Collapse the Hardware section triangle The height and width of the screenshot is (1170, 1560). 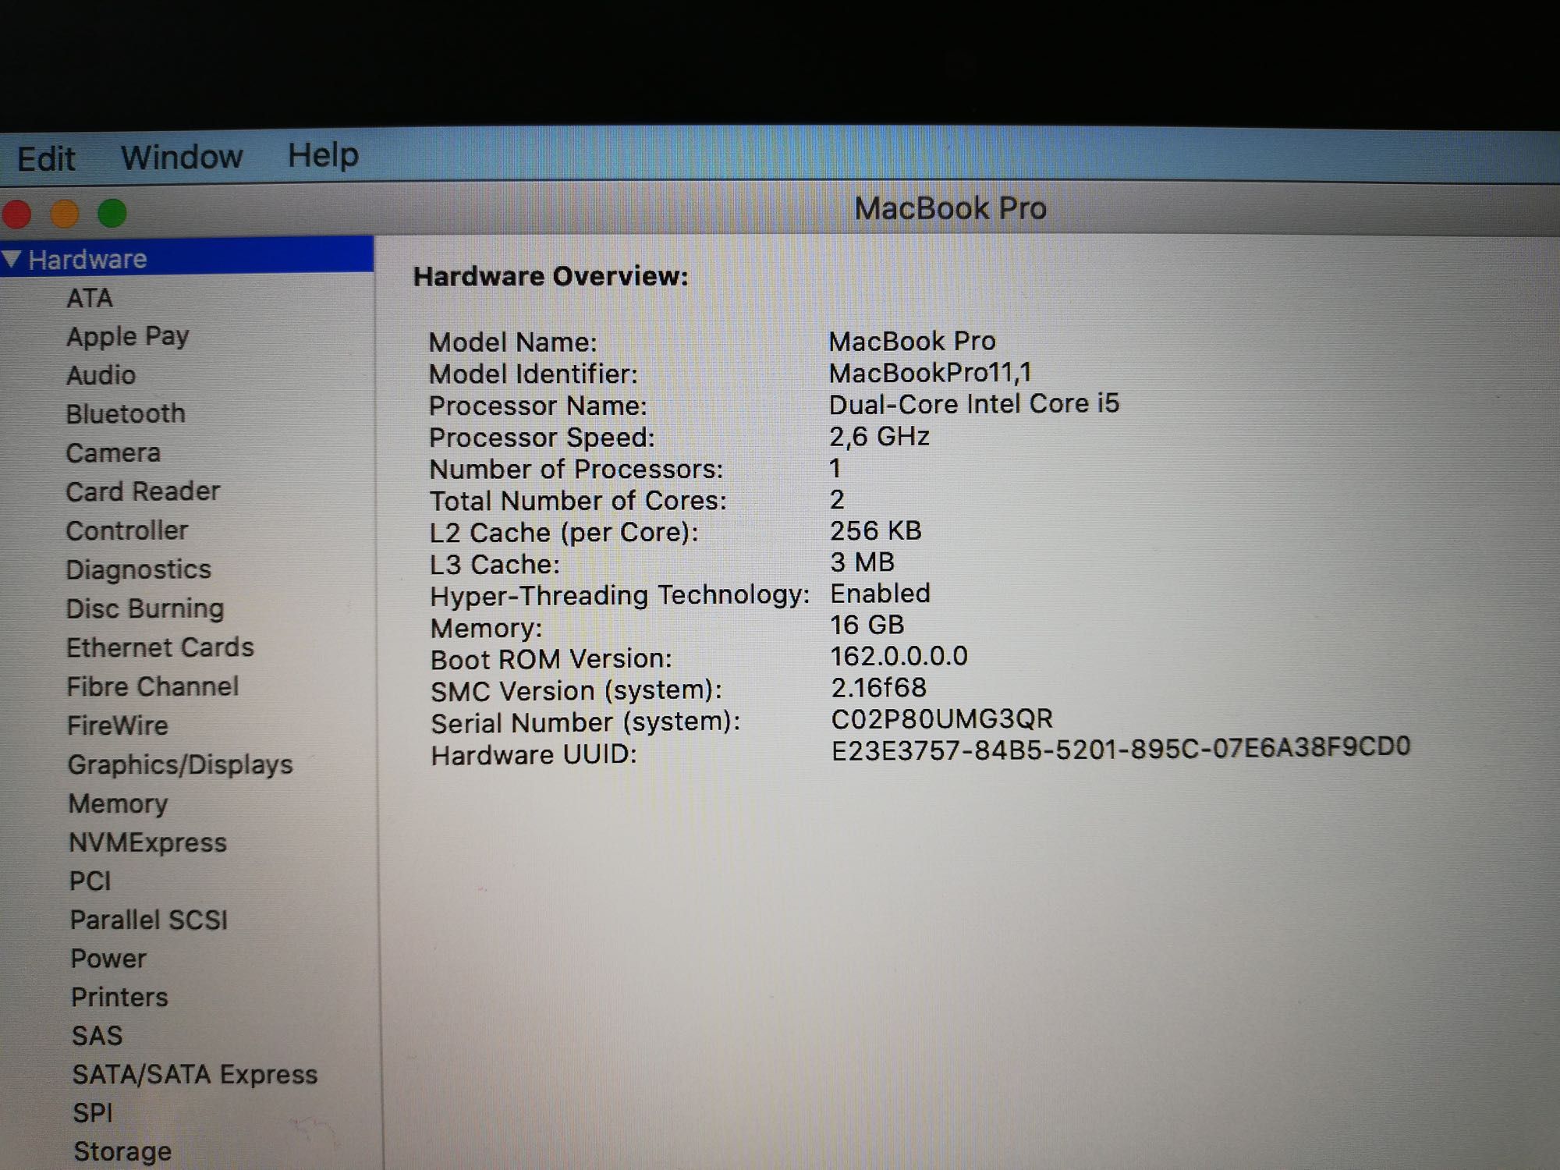[x=12, y=258]
